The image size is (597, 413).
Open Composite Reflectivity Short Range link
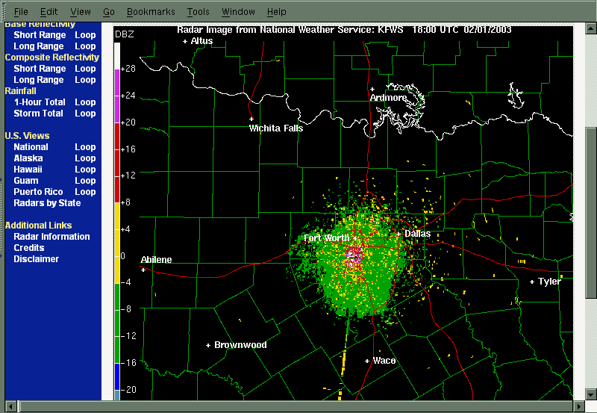(x=40, y=69)
